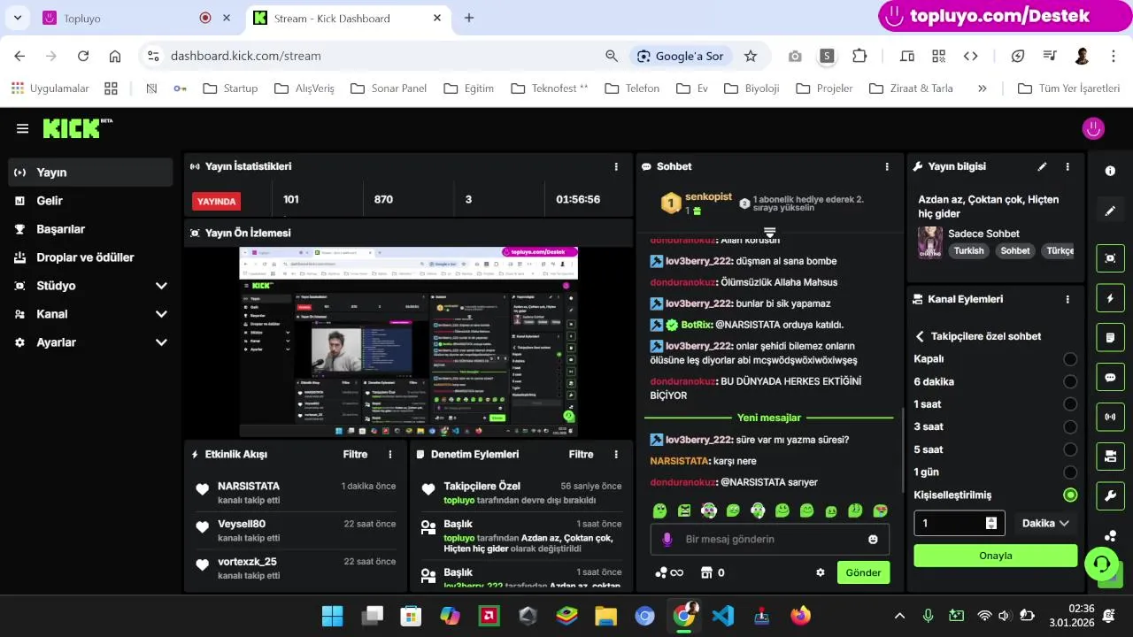
Task: Click the Gönder send button
Action: (863, 572)
